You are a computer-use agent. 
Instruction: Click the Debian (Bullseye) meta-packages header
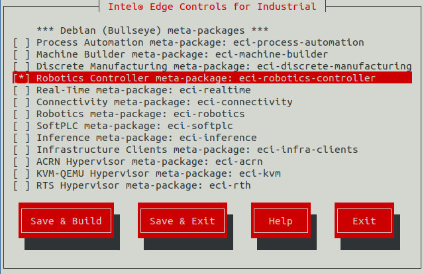pyautogui.click(x=152, y=30)
